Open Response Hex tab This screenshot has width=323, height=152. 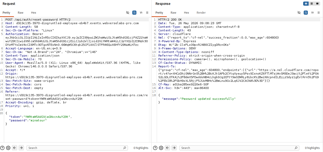pyautogui.click(x=187, y=13)
